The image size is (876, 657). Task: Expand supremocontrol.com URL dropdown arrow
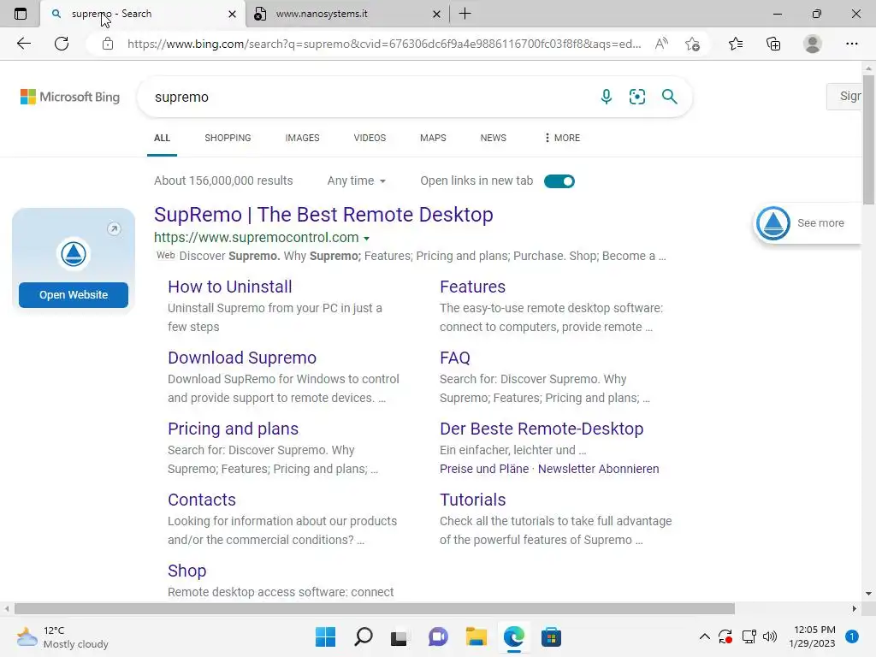pos(366,238)
